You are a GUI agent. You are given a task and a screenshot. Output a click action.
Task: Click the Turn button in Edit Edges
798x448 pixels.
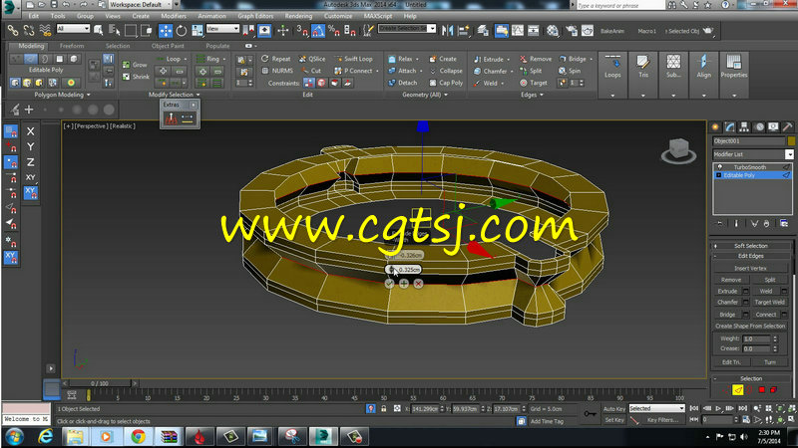(x=769, y=362)
